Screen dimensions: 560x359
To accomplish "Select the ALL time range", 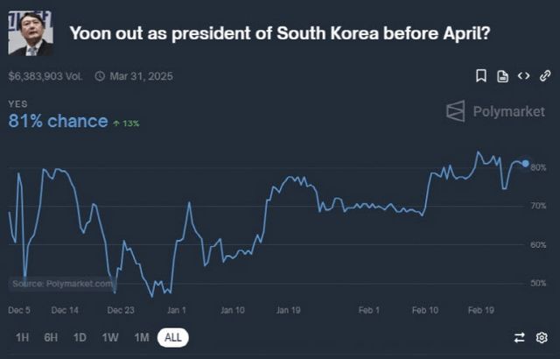I will coord(173,337).
